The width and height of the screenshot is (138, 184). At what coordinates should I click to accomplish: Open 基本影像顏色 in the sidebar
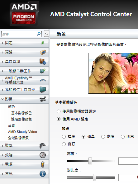point(21,113)
